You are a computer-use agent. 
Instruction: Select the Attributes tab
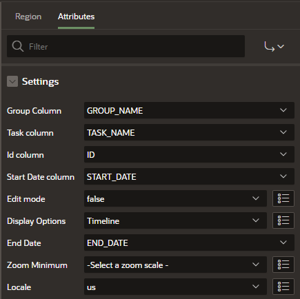click(x=76, y=17)
